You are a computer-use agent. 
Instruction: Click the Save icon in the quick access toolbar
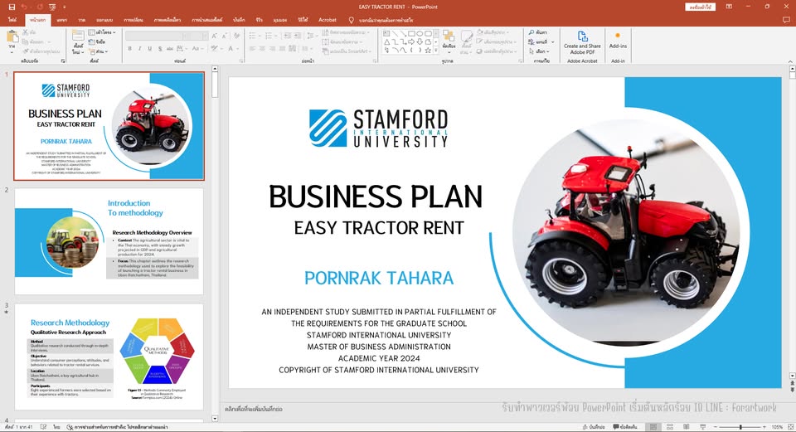[x=12, y=7]
